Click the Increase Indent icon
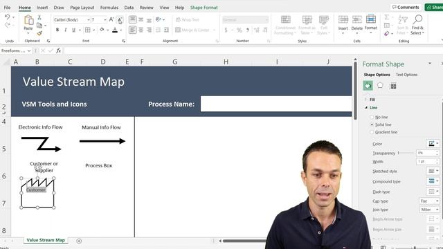This screenshot has width=443, height=249. tap(166, 30)
